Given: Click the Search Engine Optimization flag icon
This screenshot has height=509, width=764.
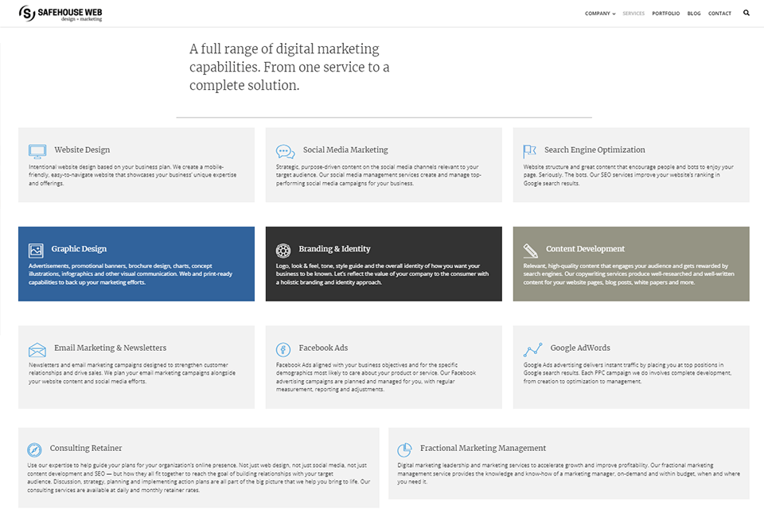Looking at the screenshot, I should pyautogui.click(x=529, y=150).
